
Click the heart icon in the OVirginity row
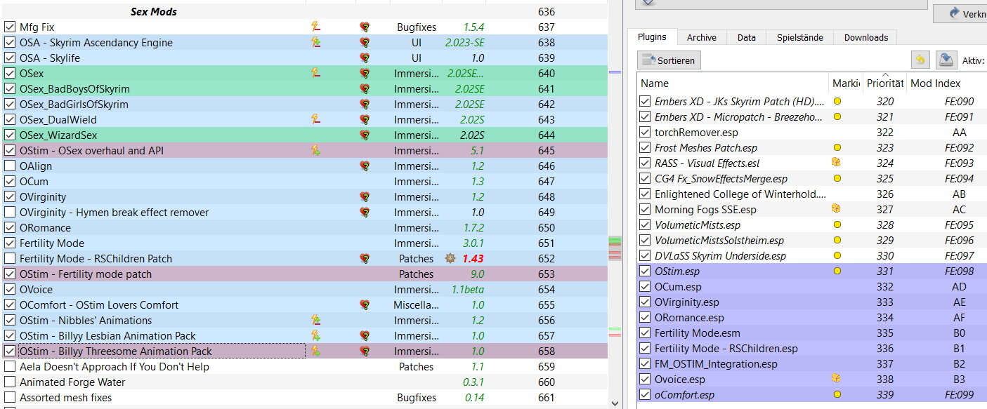[x=365, y=197]
